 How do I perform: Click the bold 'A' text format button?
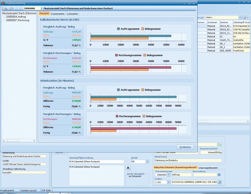[128, 168]
